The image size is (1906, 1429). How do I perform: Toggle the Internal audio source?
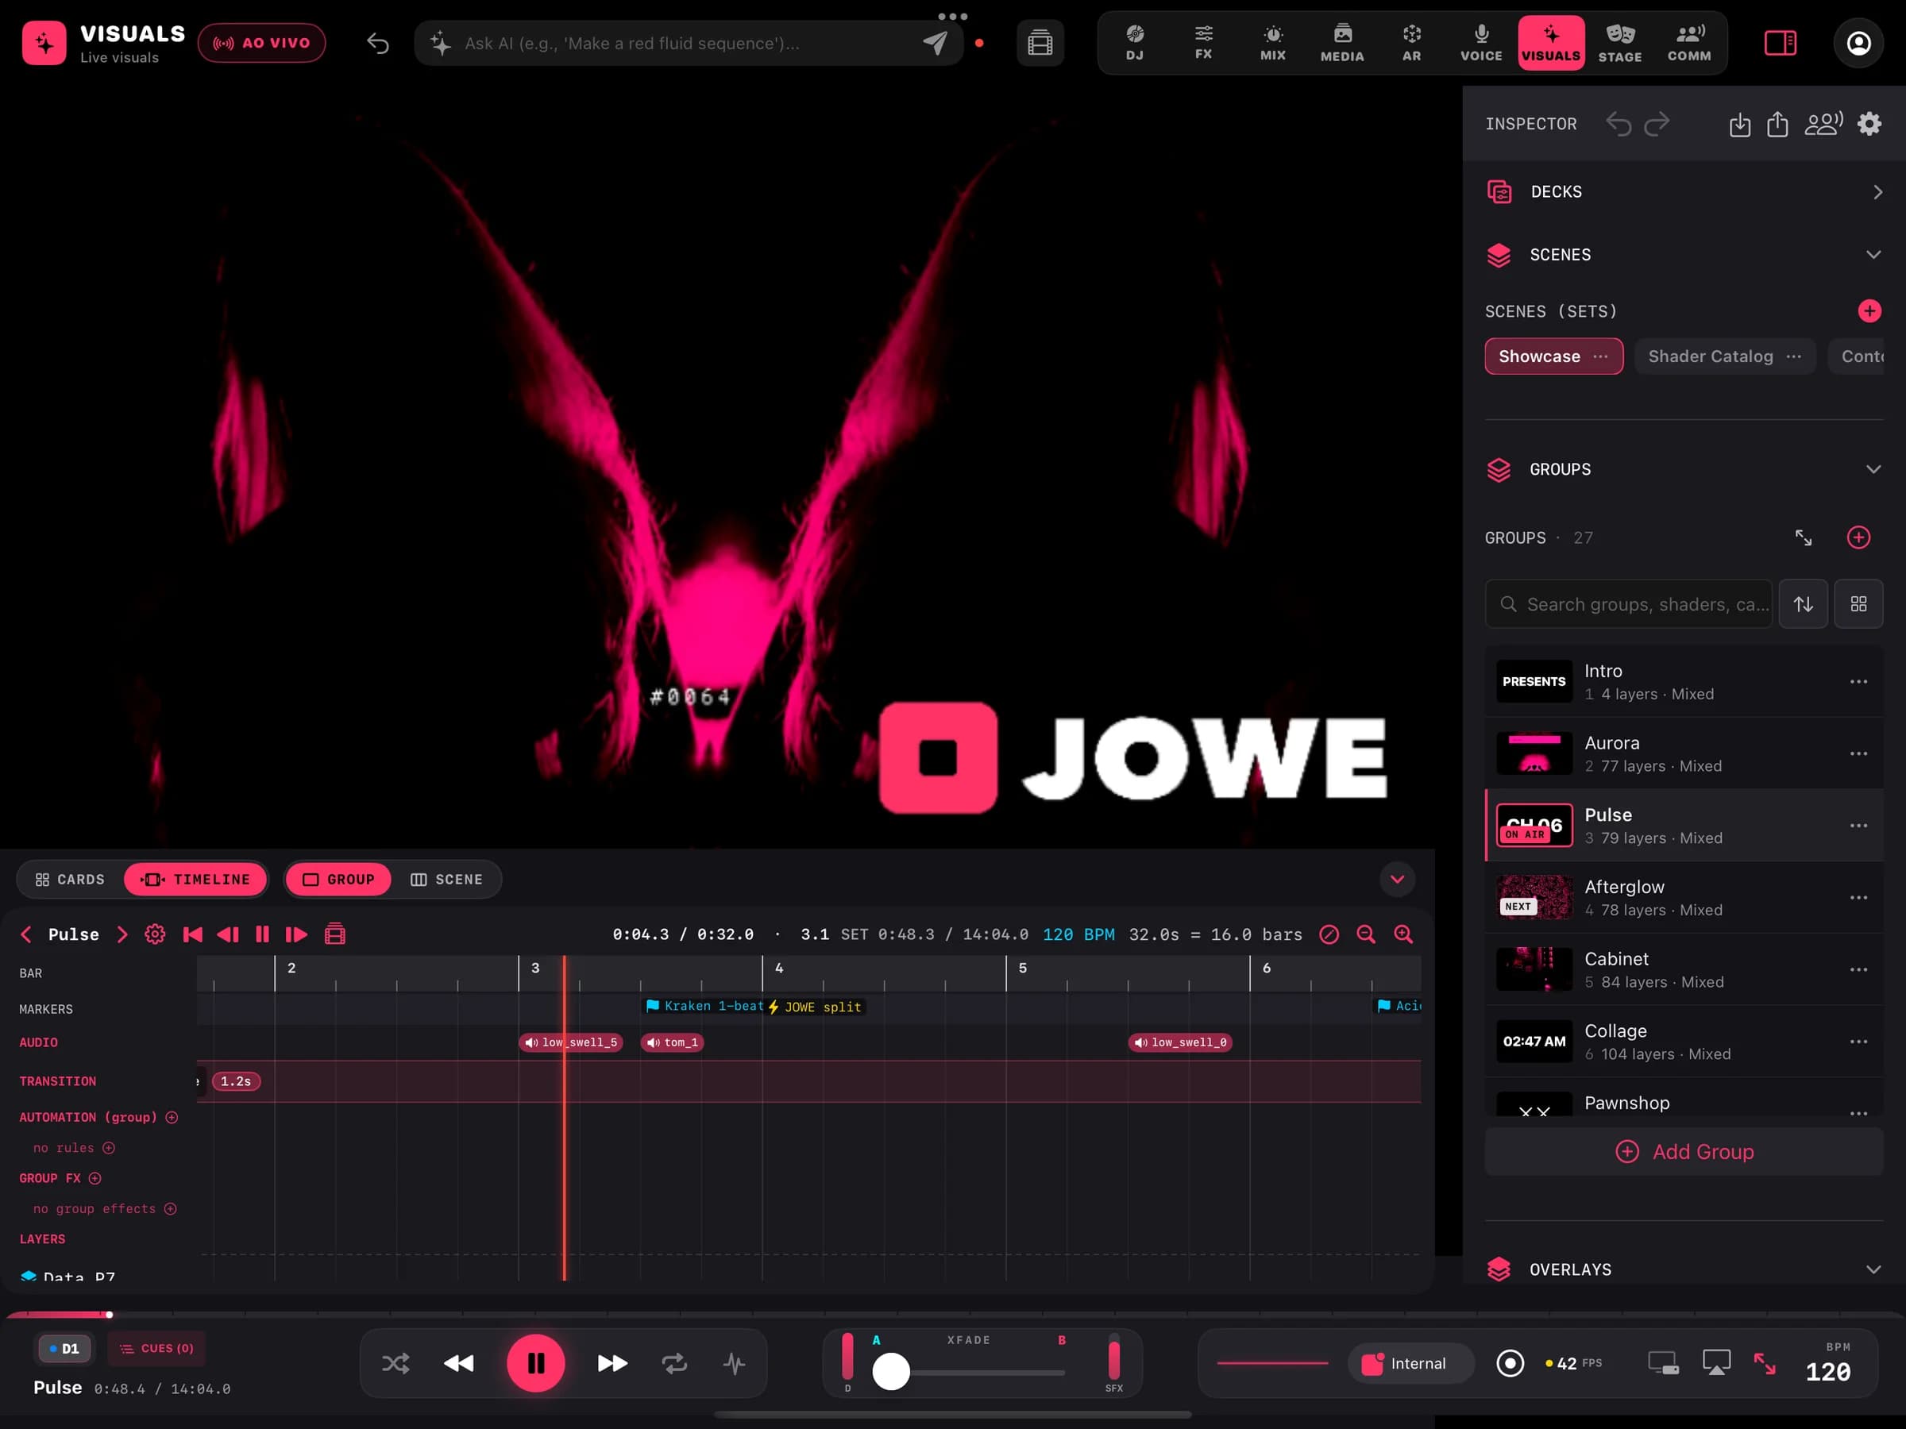(1410, 1362)
